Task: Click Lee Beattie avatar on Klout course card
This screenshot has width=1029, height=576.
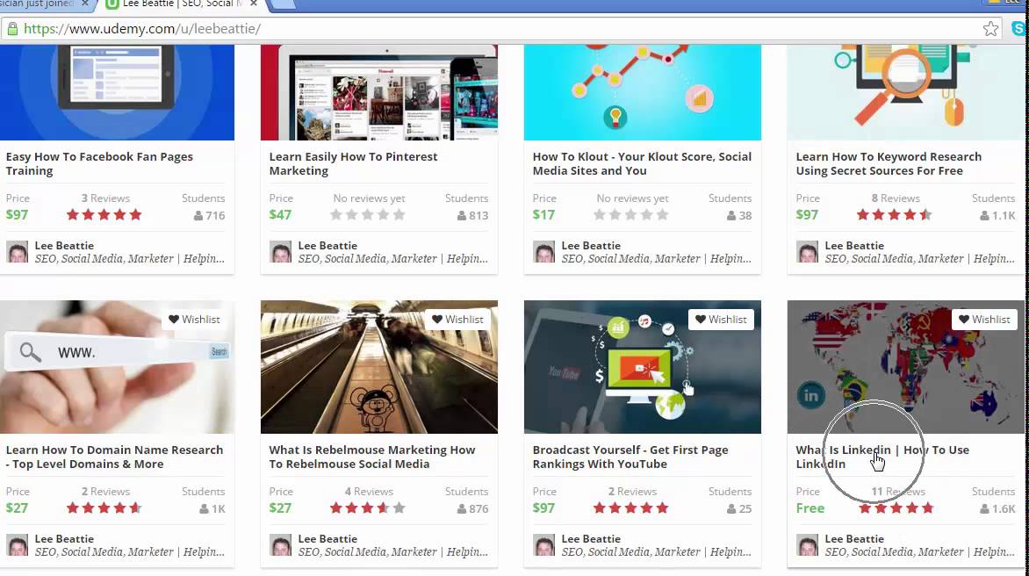Action: click(x=543, y=252)
